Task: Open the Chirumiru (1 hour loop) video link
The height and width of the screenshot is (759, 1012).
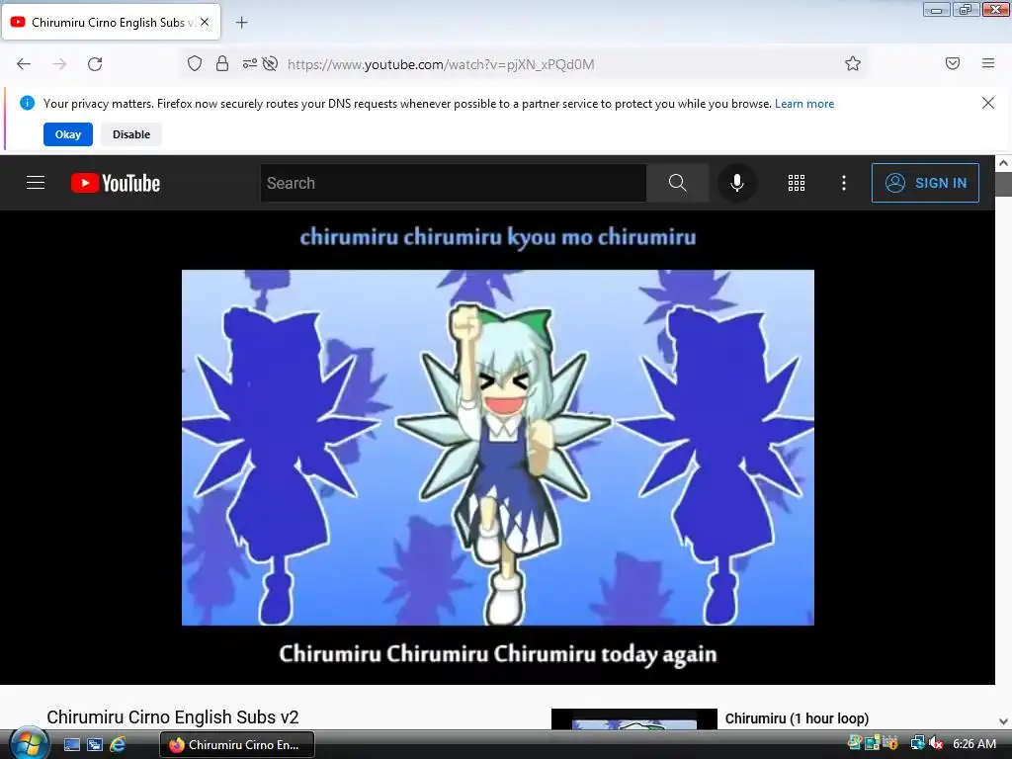Action: [797, 718]
